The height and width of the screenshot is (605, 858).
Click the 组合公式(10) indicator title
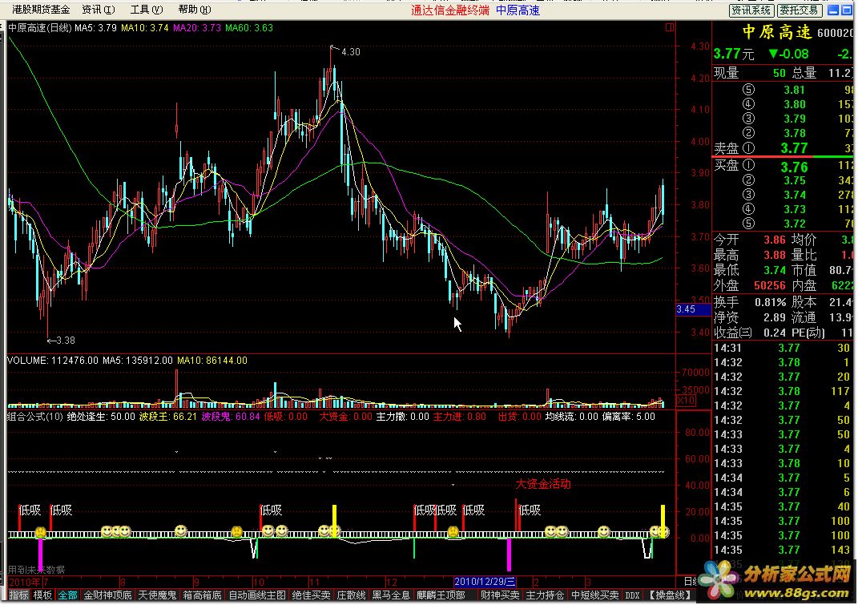tap(35, 417)
